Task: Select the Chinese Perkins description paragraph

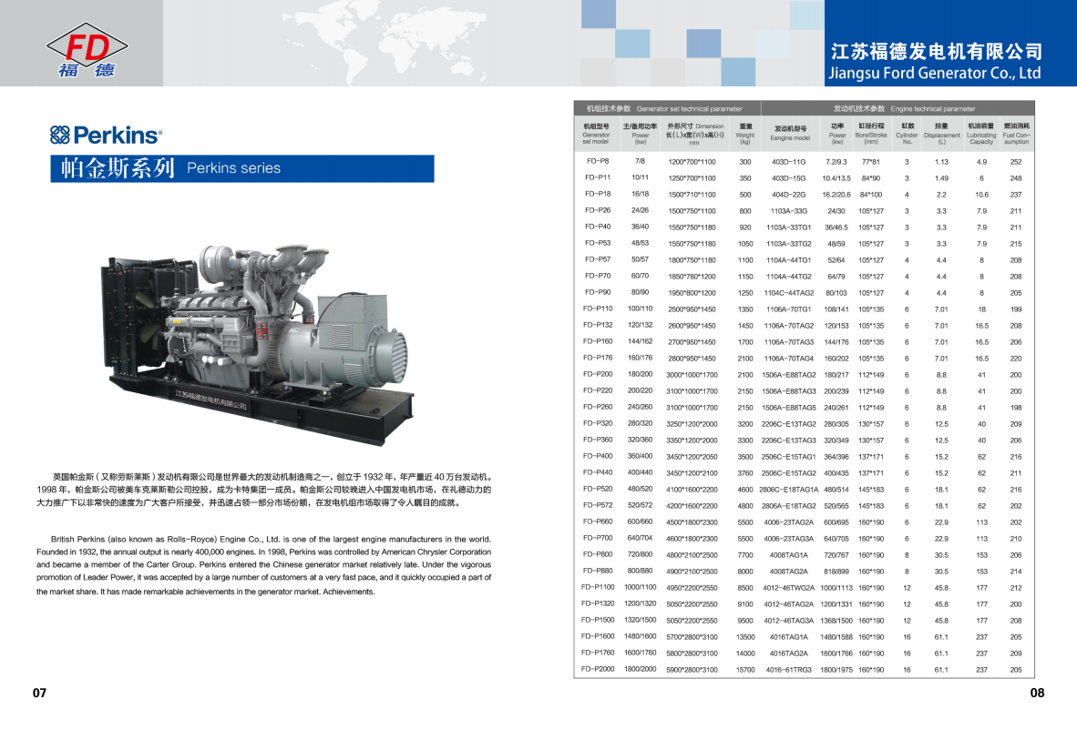Action: (264, 490)
